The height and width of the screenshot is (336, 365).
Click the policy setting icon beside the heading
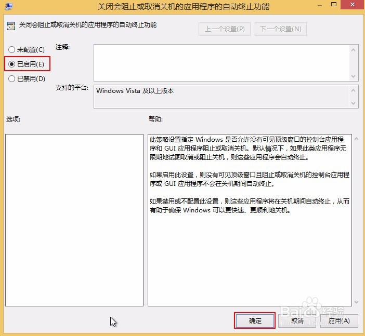tap(11, 25)
